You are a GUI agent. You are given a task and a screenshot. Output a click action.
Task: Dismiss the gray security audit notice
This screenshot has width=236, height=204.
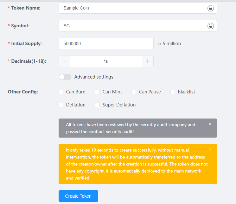pyautogui.click(x=210, y=124)
